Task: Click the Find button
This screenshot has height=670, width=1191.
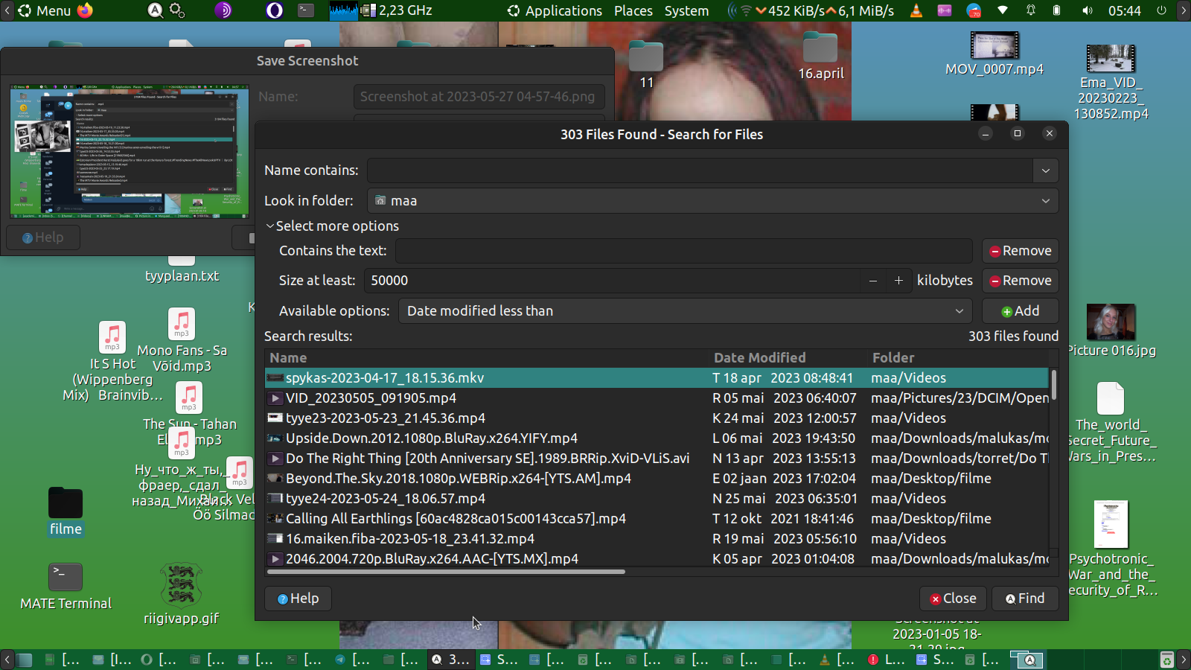Action: click(x=1025, y=599)
